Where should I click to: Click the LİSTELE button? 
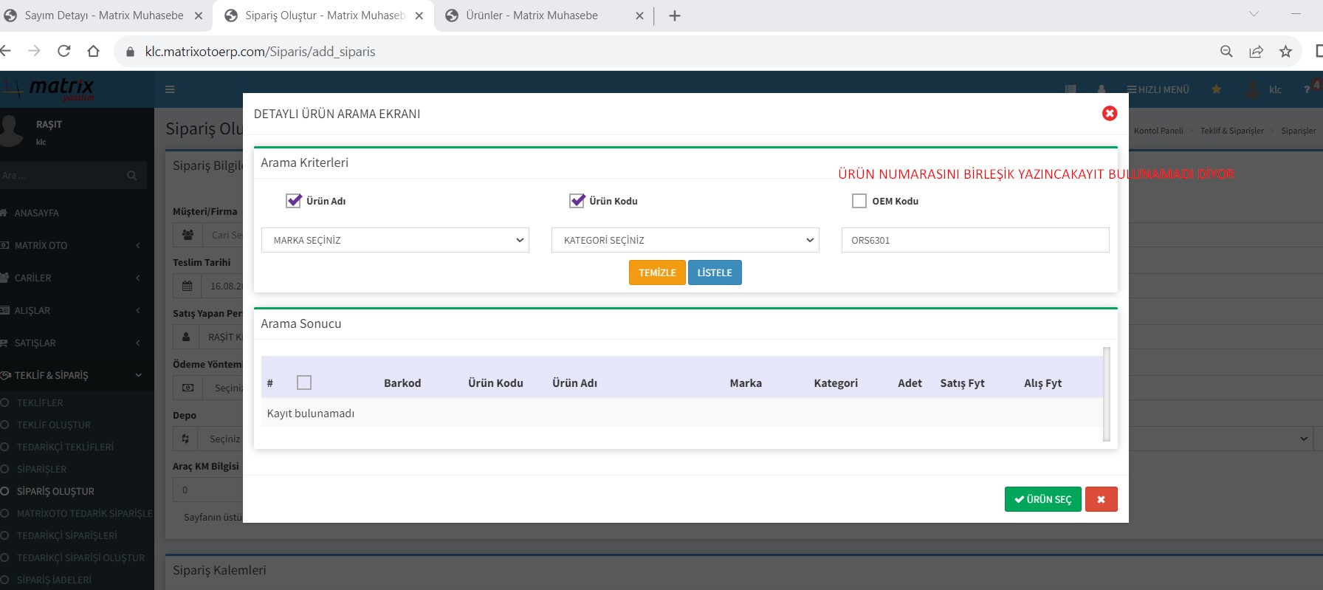click(x=715, y=272)
